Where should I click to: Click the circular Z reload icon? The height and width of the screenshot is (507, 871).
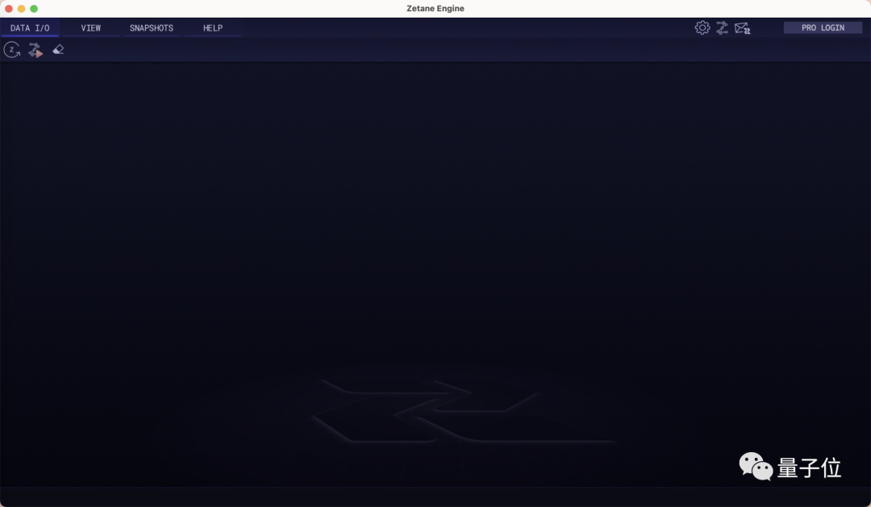click(x=11, y=50)
